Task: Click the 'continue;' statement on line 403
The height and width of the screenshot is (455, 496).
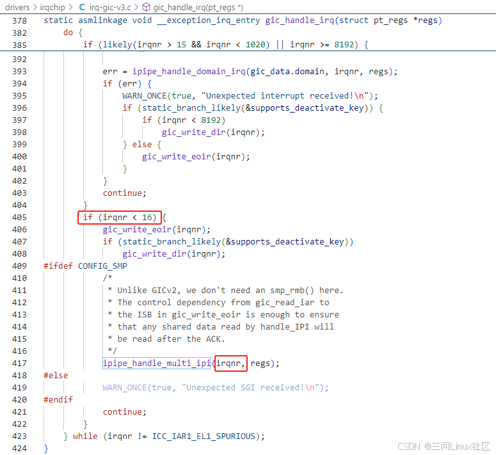Action: pyautogui.click(x=125, y=193)
